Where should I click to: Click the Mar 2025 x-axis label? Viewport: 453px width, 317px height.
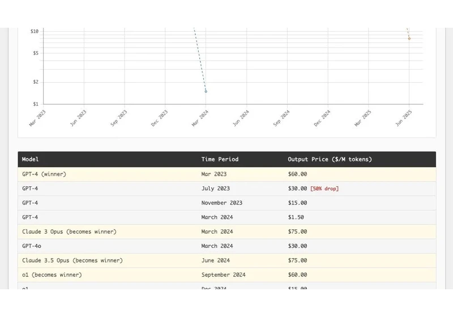pos(363,118)
